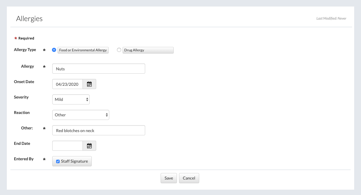
Task: Select the Food or Environmental Allergy radio button
Action: point(54,50)
